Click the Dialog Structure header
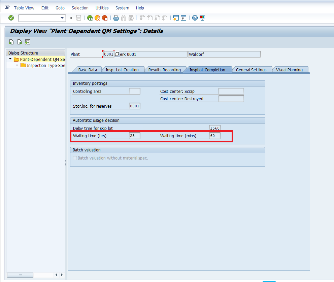The height and width of the screenshot is (282, 334). click(36, 53)
